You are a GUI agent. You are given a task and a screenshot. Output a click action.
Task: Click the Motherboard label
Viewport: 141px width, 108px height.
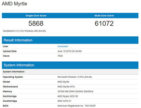[10, 87]
